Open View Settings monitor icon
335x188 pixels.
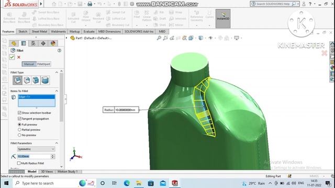pos(237,38)
